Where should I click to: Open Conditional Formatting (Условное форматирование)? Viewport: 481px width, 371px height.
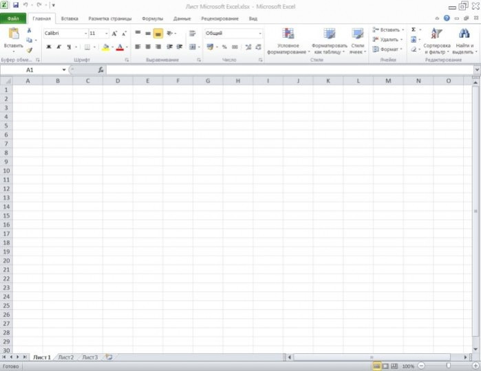tap(288, 41)
